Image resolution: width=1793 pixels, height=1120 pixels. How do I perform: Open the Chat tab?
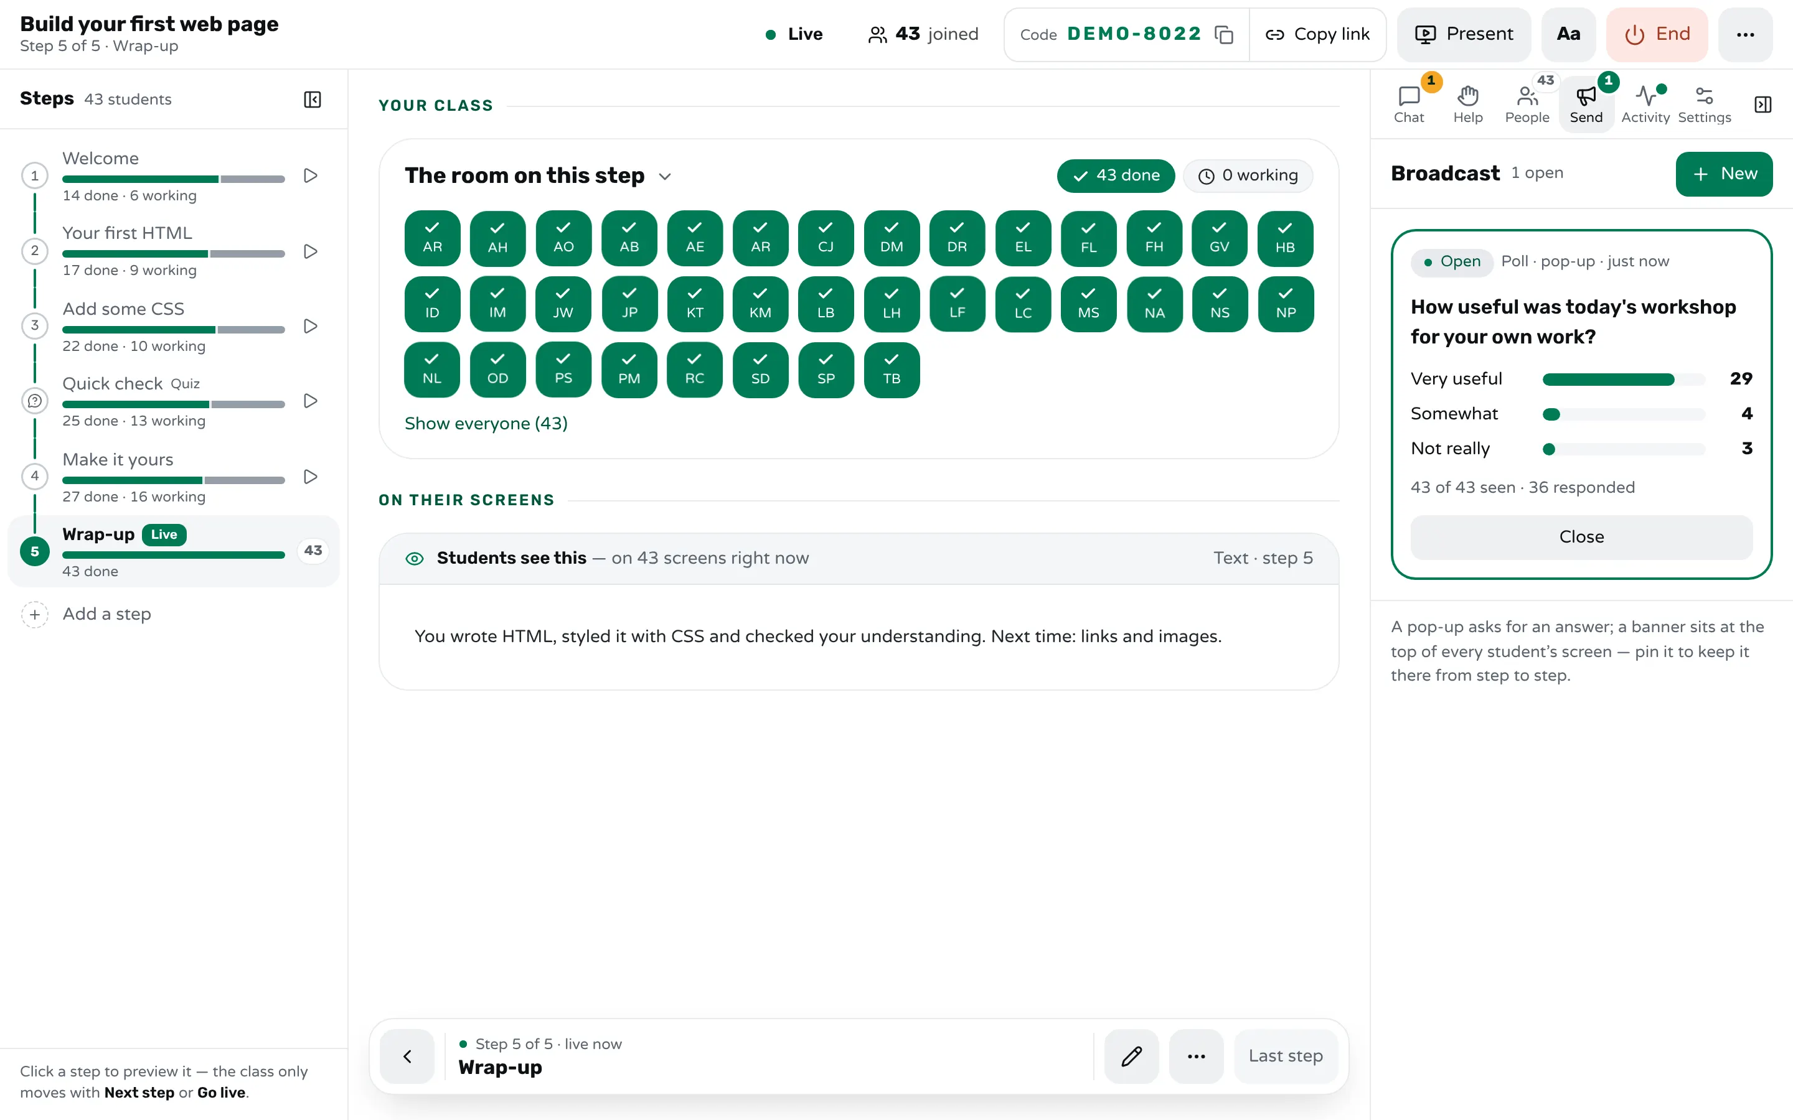1408,105
